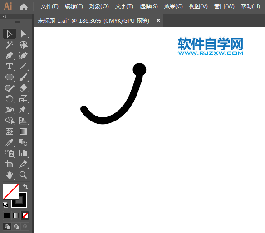Select the Rotate tool

(10, 99)
